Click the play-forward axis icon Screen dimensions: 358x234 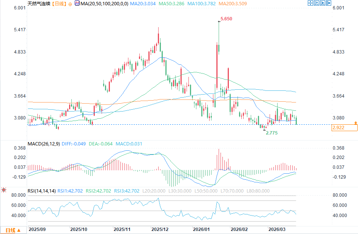point(323,3)
